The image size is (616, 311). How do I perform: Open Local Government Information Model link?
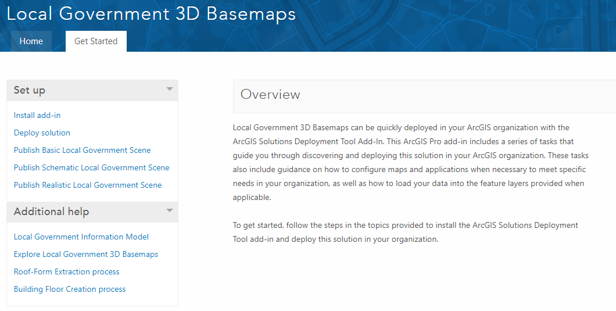pyautogui.click(x=81, y=237)
